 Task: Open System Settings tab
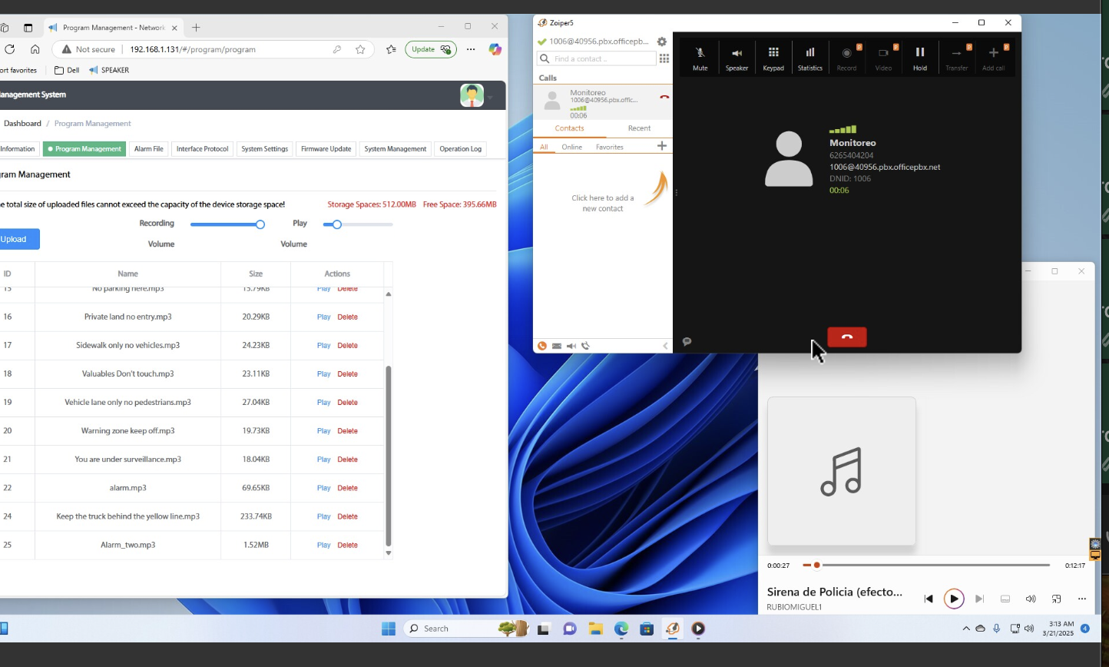[x=264, y=149]
